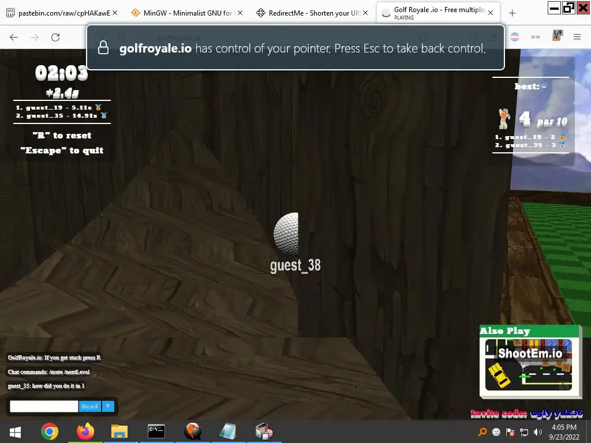Image resolution: width=591 pixels, height=443 pixels.
Task: Open the orange bird app in taskbar
Action: [x=193, y=431]
